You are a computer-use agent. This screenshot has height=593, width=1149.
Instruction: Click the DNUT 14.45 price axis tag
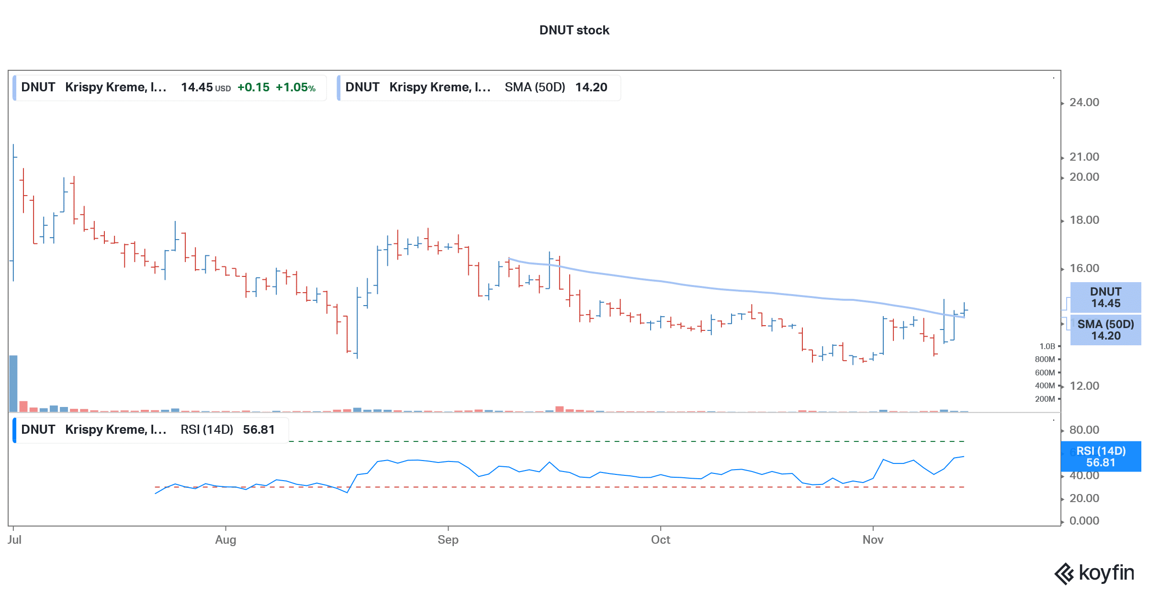point(1105,297)
